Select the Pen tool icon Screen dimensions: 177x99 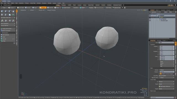point(10,15)
